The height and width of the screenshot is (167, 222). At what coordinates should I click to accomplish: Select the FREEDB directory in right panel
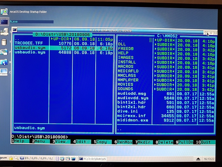coord(126,49)
